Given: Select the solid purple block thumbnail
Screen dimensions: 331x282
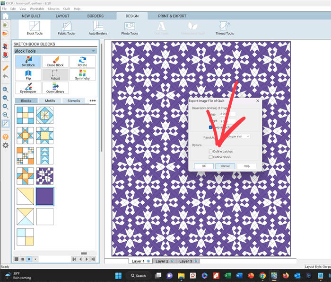Looking at the screenshot, I should [45, 196].
